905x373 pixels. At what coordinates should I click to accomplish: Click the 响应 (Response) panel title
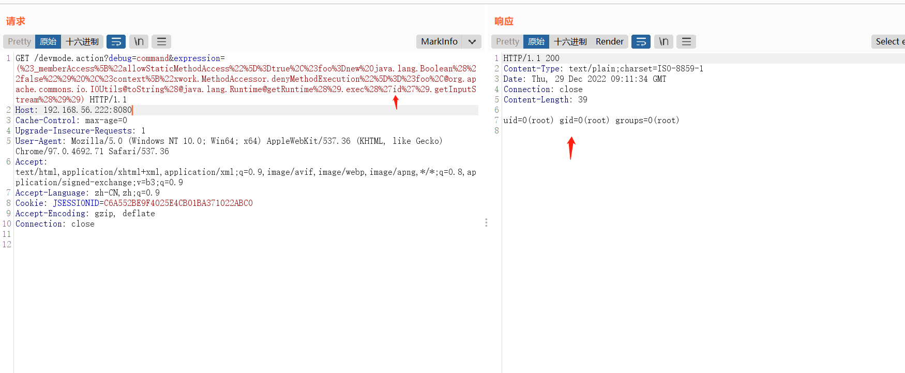[504, 21]
